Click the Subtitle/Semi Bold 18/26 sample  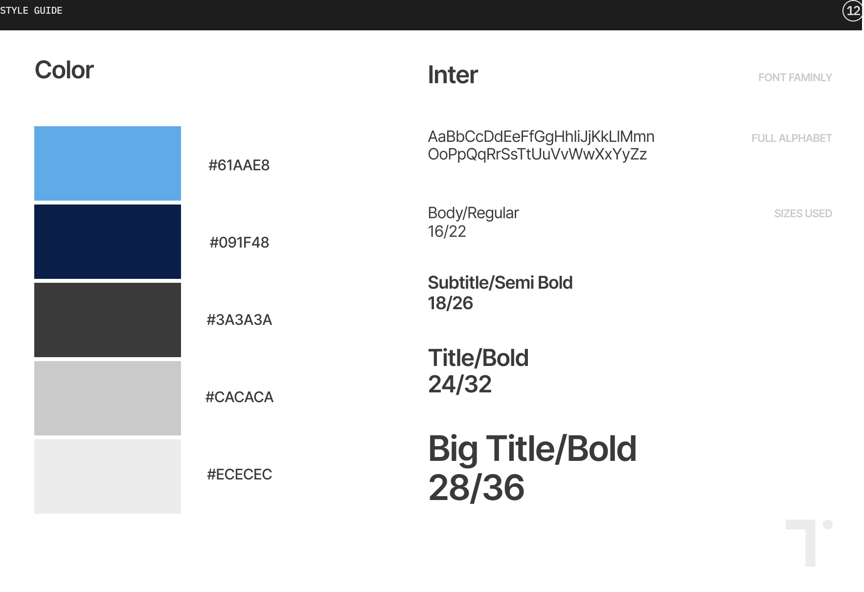click(x=500, y=293)
